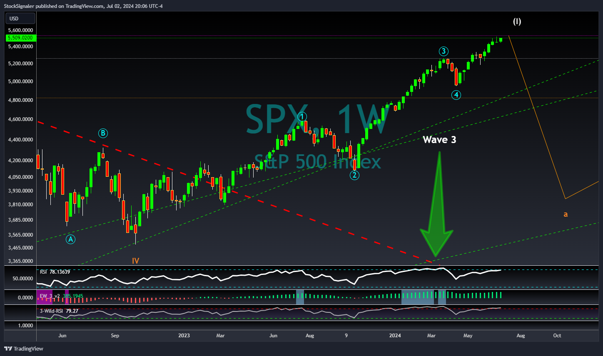Click the 3,685.0000 price axis label
Viewport: 603px width, 356px height.
pyautogui.click(x=20, y=220)
